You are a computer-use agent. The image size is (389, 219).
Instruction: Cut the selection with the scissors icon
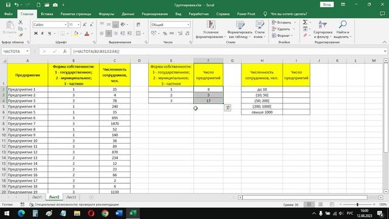(21, 23)
